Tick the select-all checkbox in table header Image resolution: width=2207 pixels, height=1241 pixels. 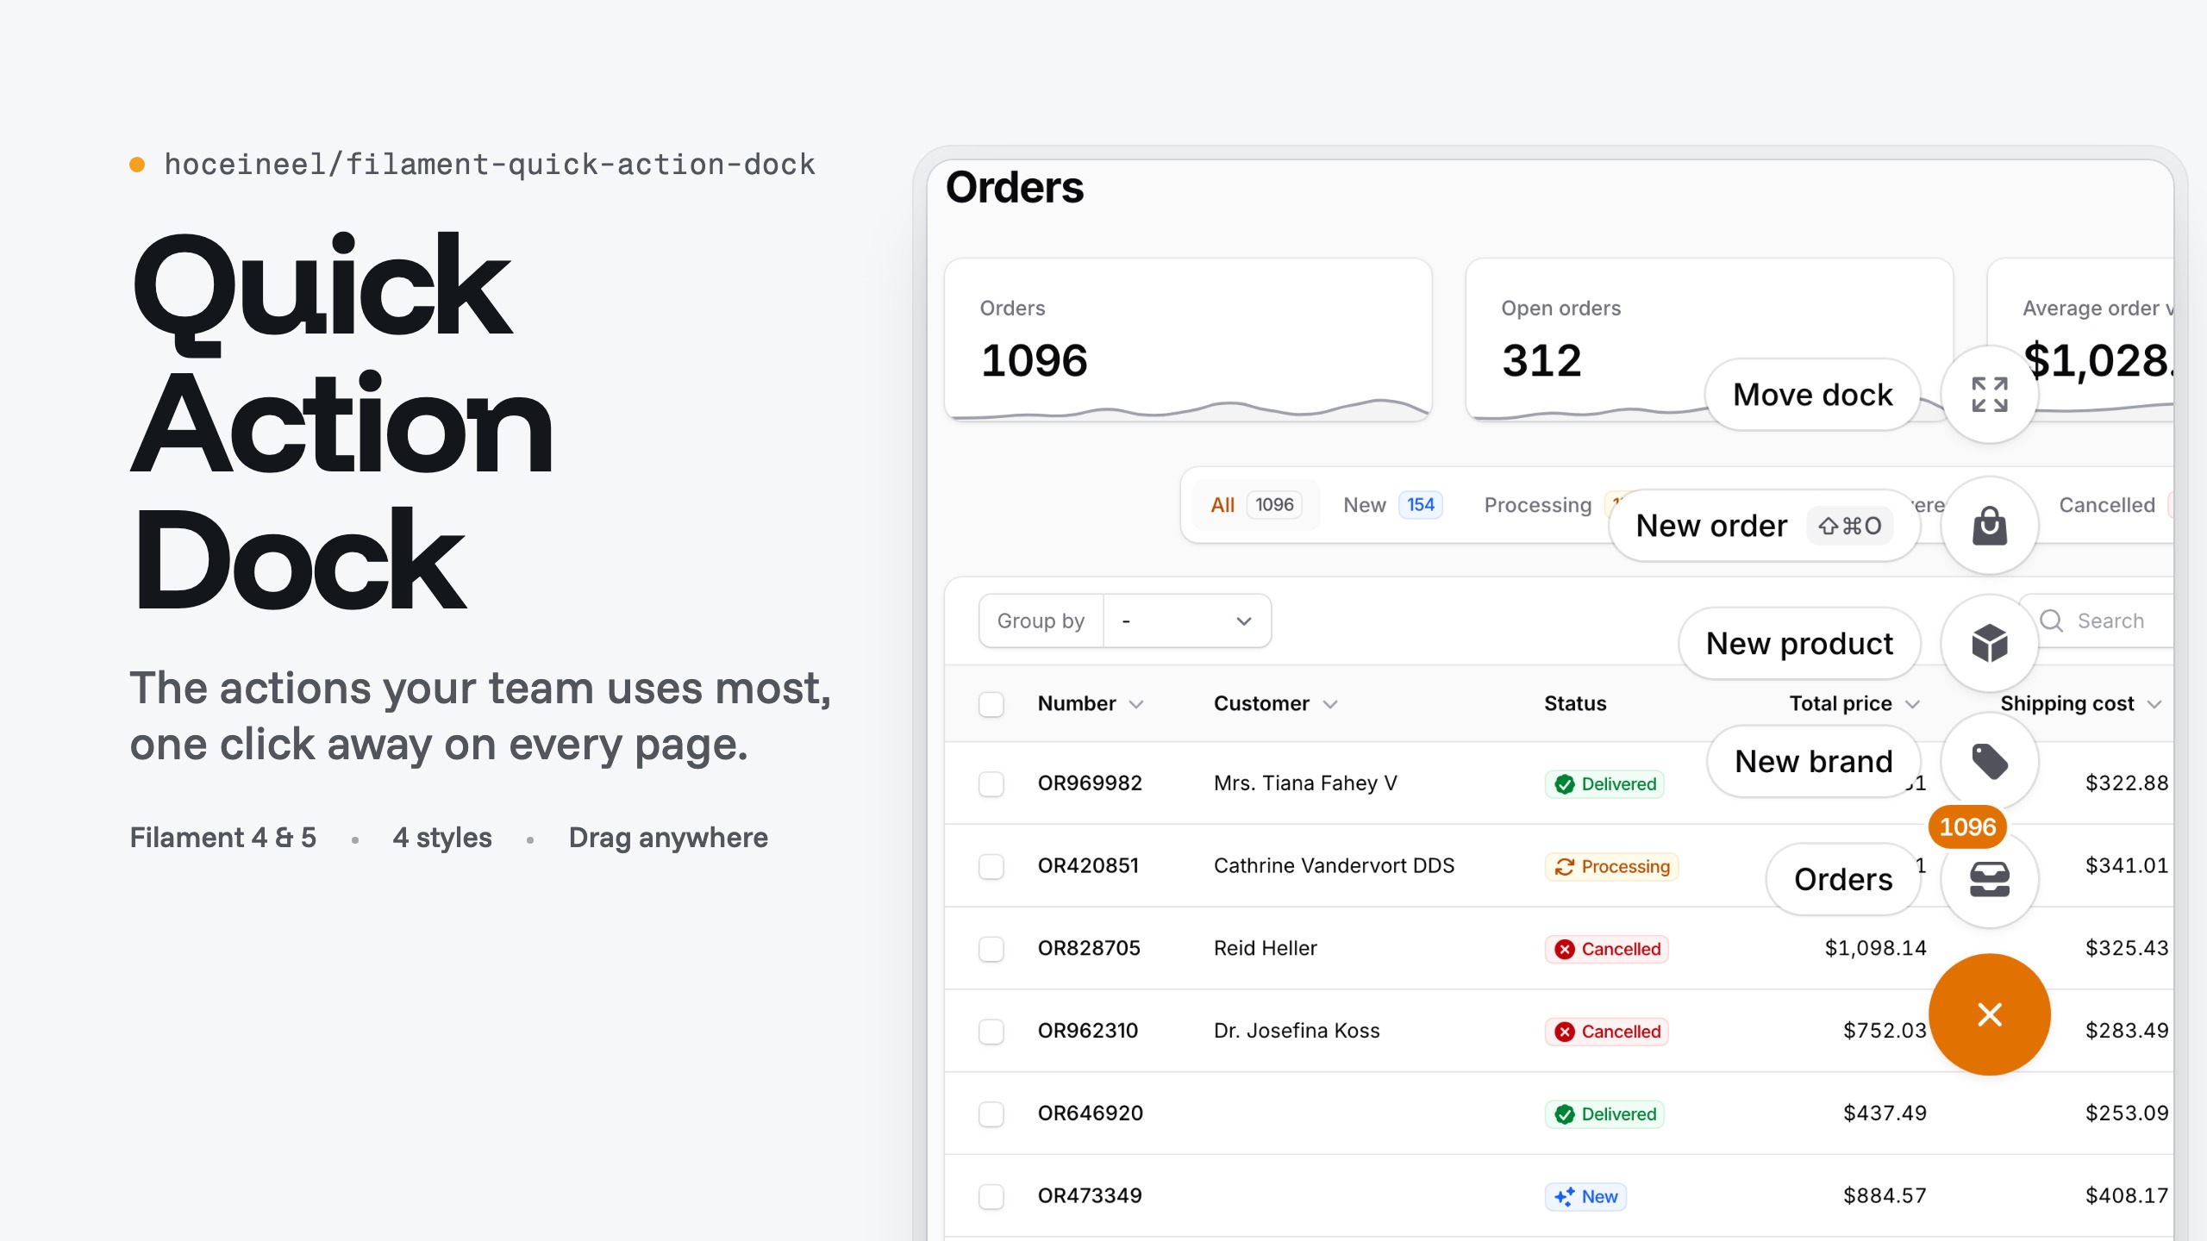tap(991, 704)
